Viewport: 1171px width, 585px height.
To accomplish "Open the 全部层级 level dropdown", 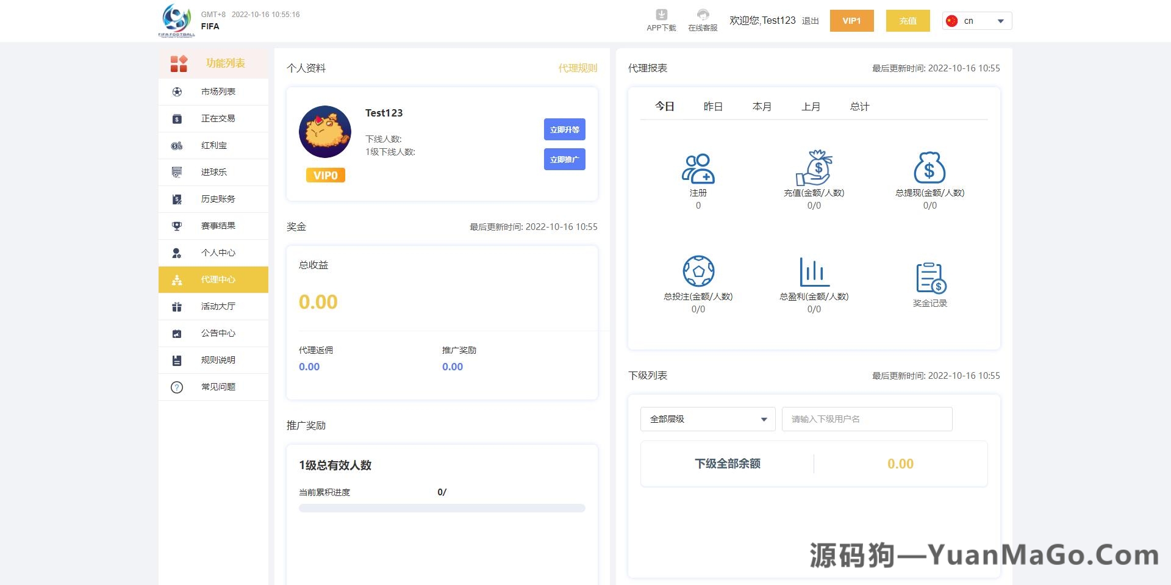I will [x=707, y=419].
